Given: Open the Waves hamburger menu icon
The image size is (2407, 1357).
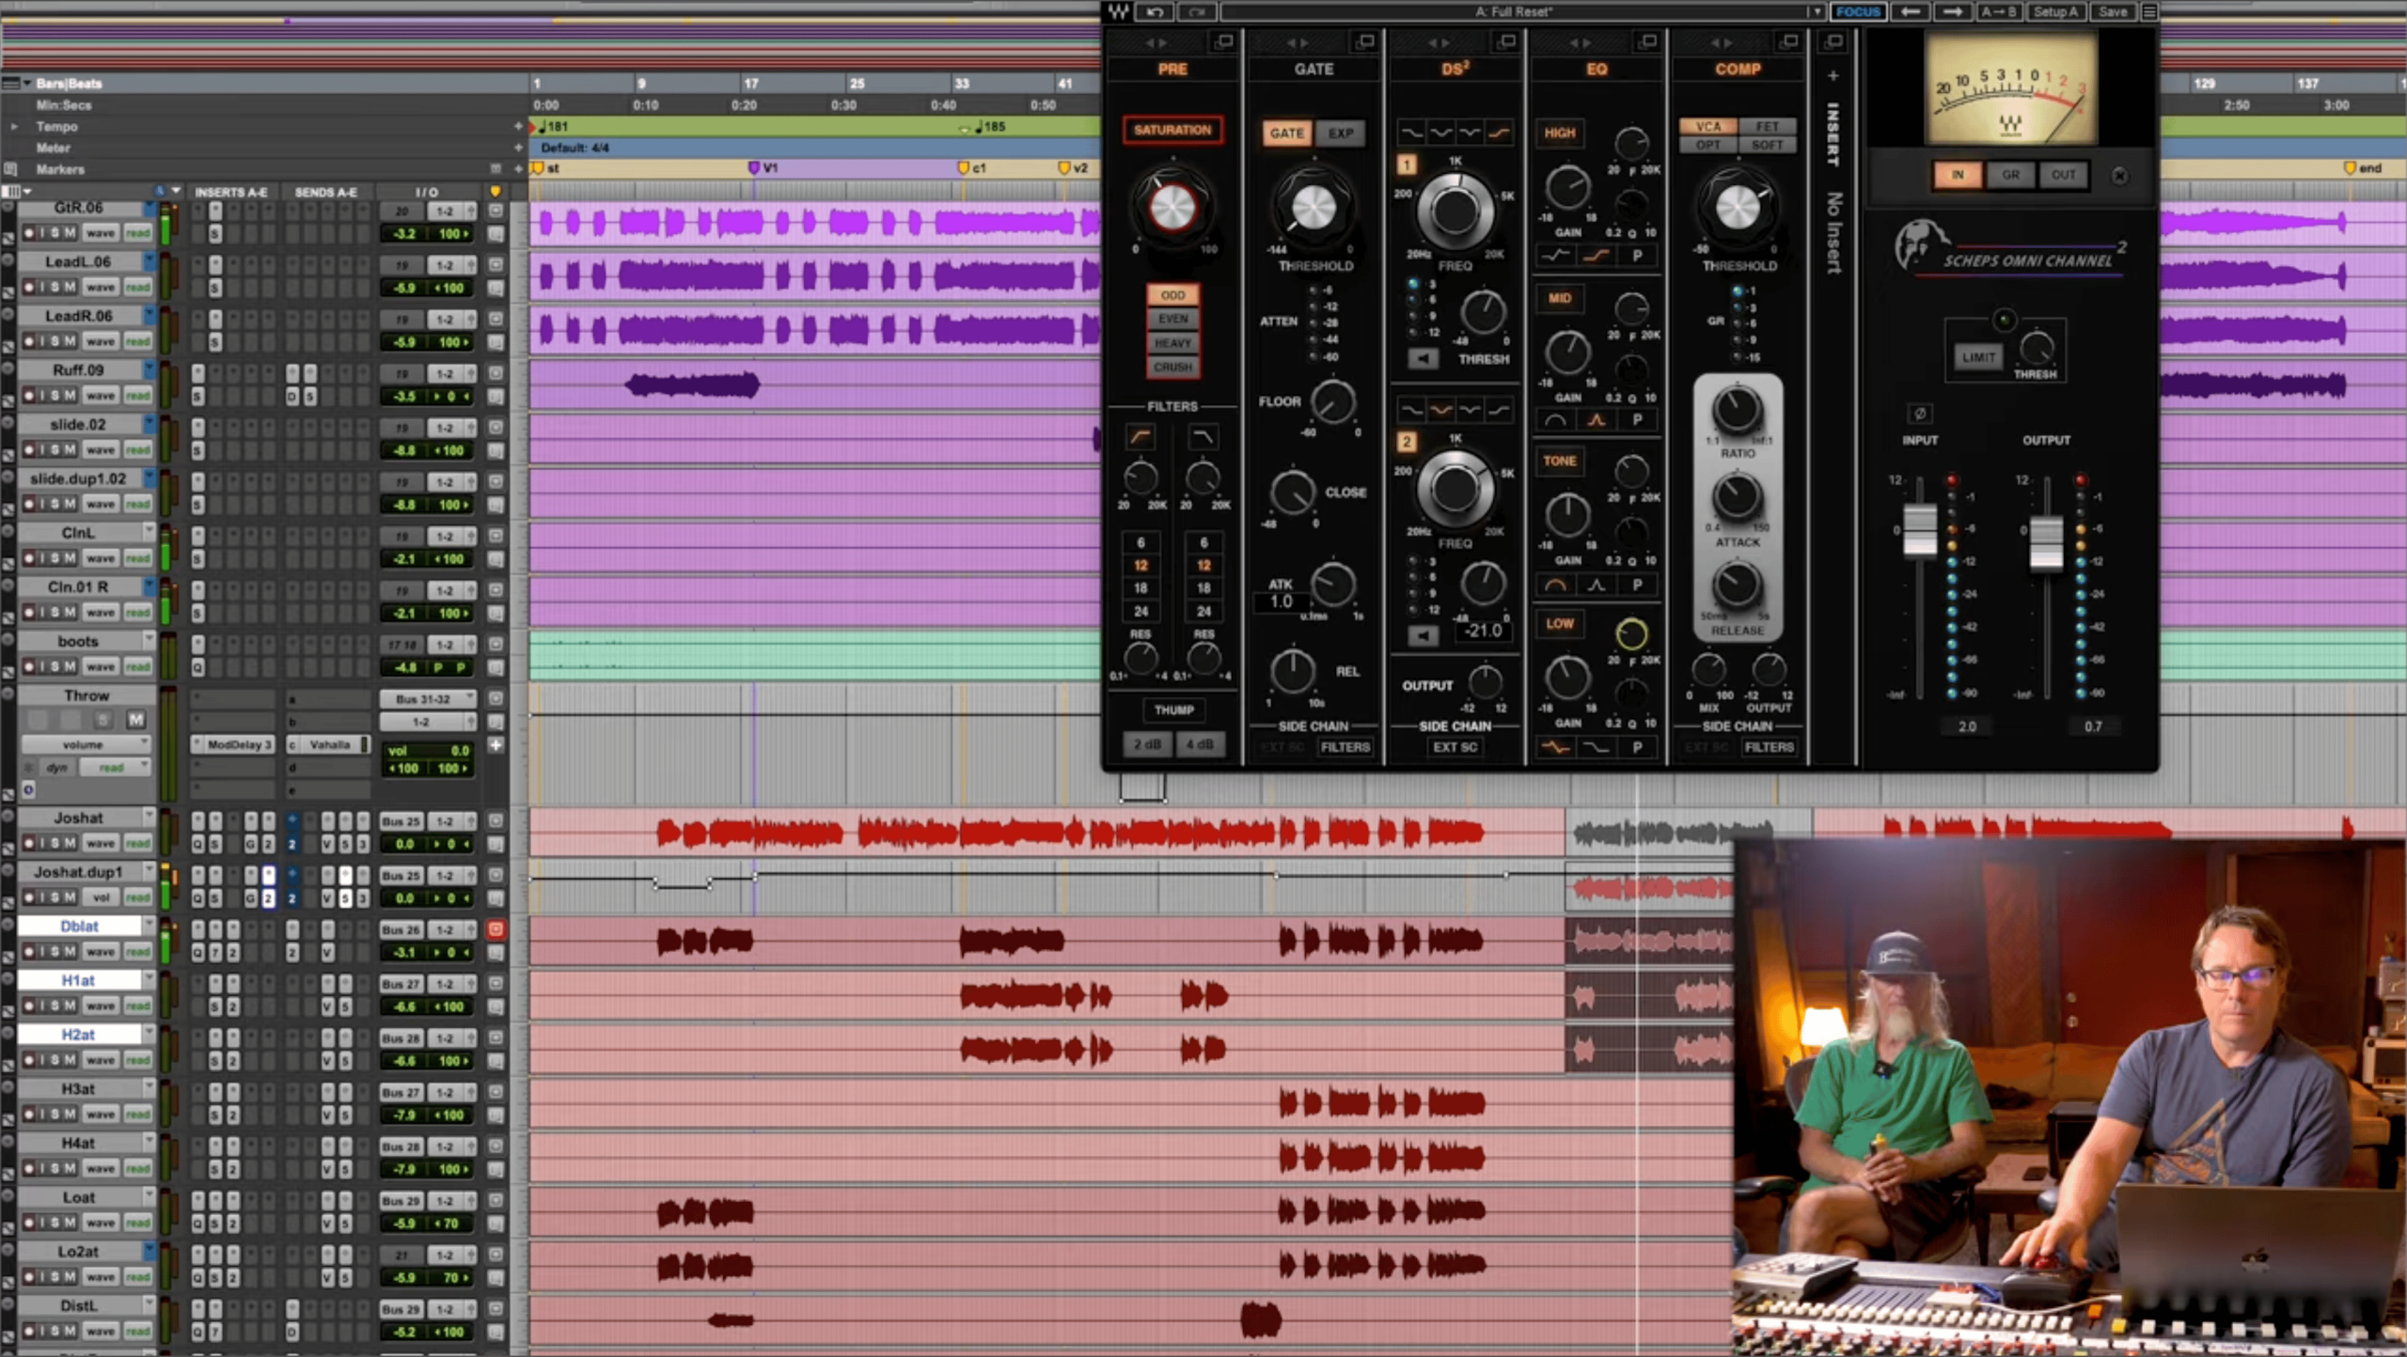Looking at the screenshot, I should [x=2148, y=12].
